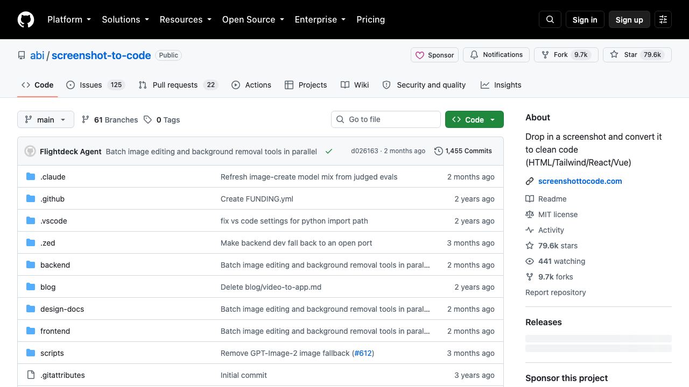Click the backend folder icon

[31, 265]
